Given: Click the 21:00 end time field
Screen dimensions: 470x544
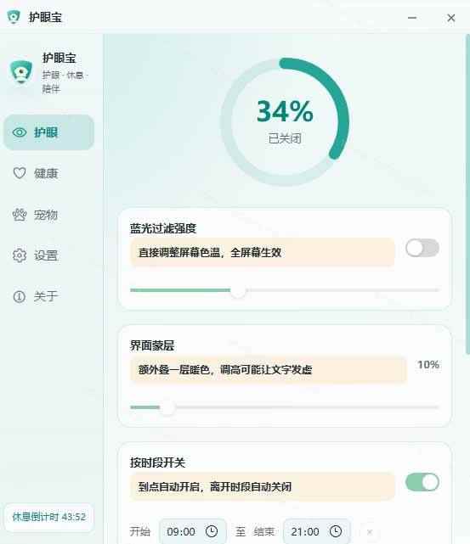Looking at the screenshot, I should 317,531.
